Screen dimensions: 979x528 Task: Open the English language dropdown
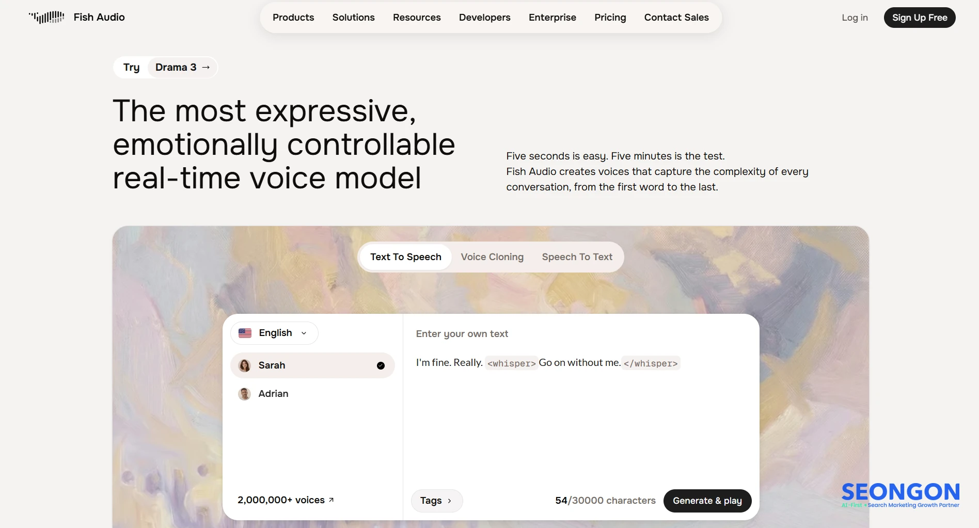coord(274,333)
